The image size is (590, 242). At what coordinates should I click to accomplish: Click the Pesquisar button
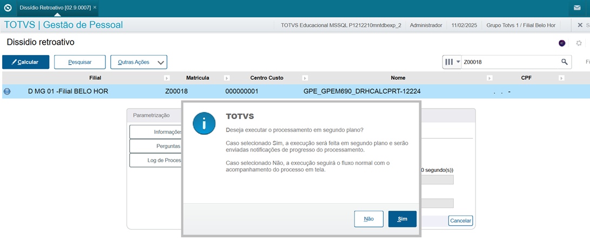(80, 62)
